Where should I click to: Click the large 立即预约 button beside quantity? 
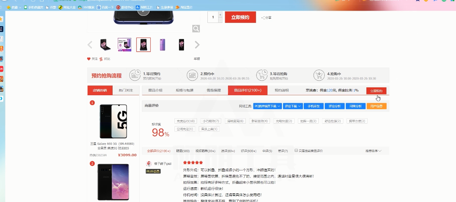tap(240, 17)
